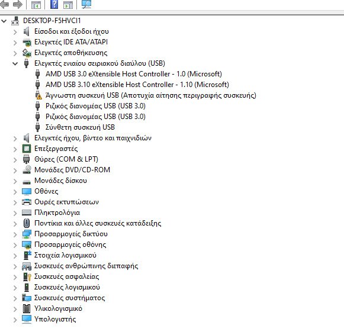Select the Άγνωστη συσκευή USB entry
This screenshot has height=328, width=344.
pyautogui.click(x=151, y=95)
